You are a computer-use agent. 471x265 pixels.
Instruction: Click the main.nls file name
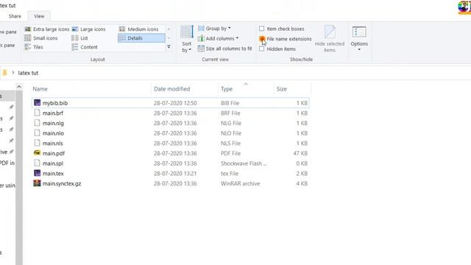pos(52,144)
